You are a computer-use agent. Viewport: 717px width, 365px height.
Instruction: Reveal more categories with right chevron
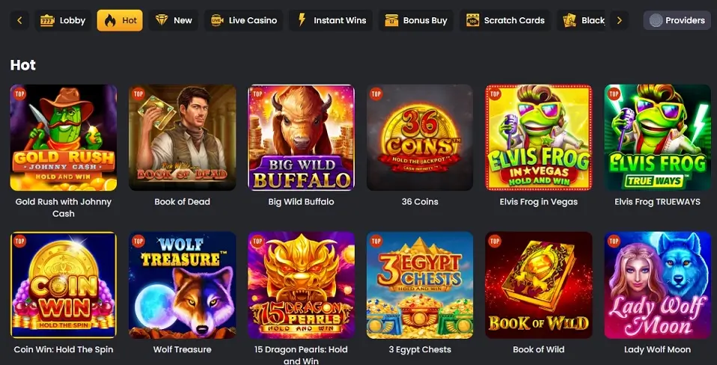point(619,20)
